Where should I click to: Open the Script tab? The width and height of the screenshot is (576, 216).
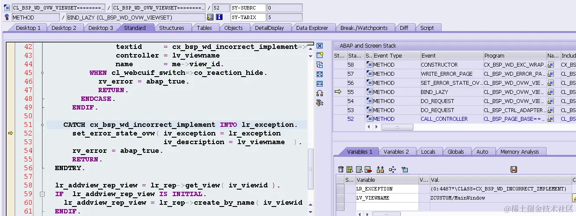[427, 28]
